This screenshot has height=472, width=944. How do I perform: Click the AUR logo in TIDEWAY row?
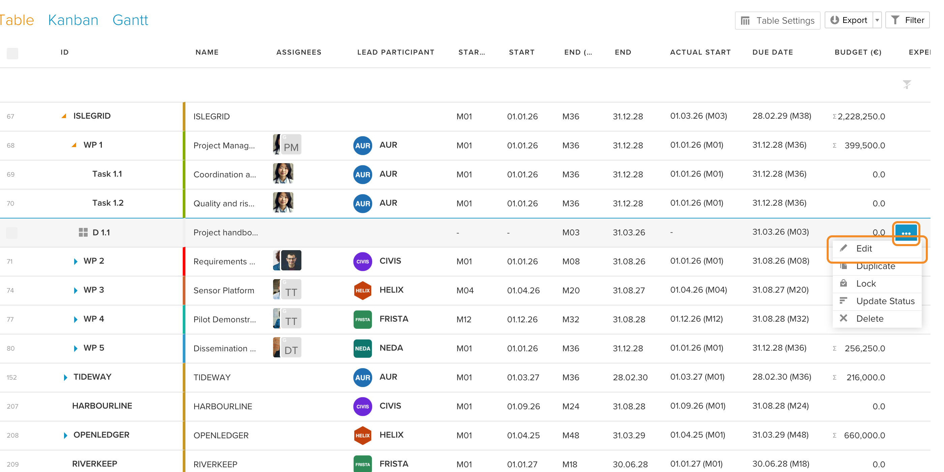[x=362, y=378]
